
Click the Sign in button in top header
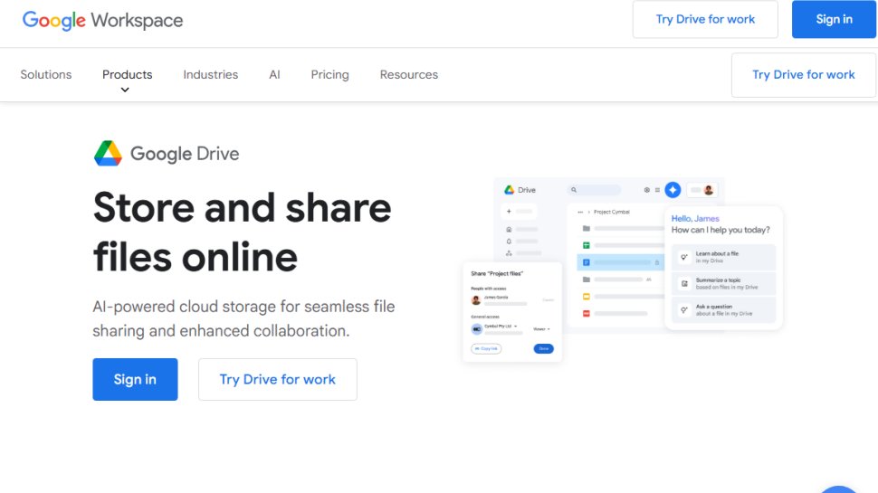[x=834, y=19]
